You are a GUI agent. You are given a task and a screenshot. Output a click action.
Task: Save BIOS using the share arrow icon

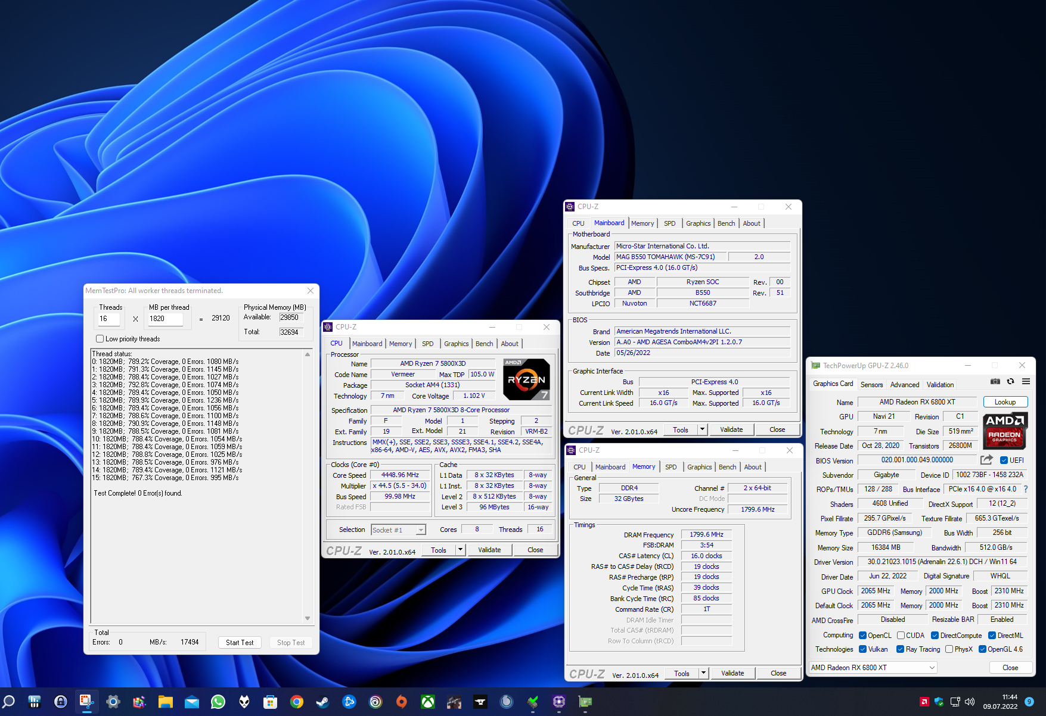[986, 460]
